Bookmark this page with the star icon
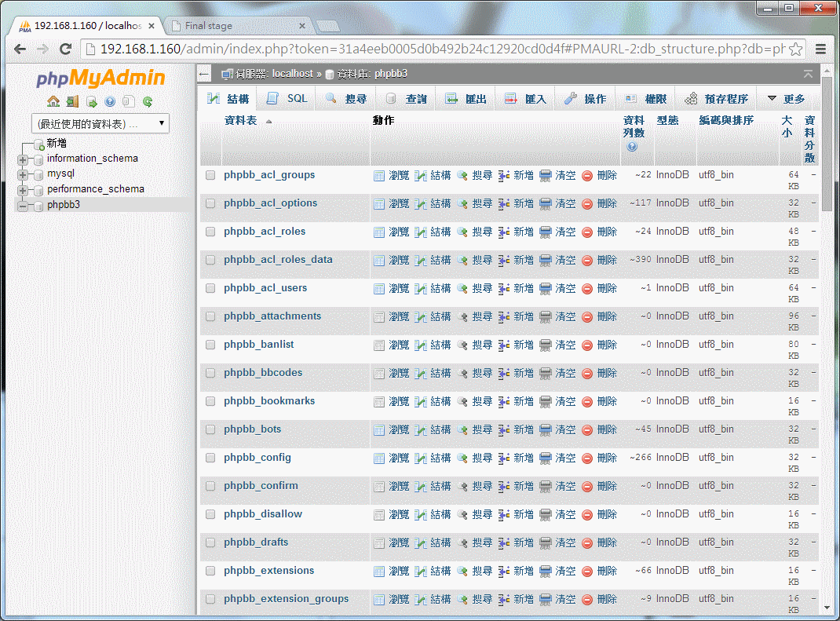The width and height of the screenshot is (840, 621). coord(796,49)
